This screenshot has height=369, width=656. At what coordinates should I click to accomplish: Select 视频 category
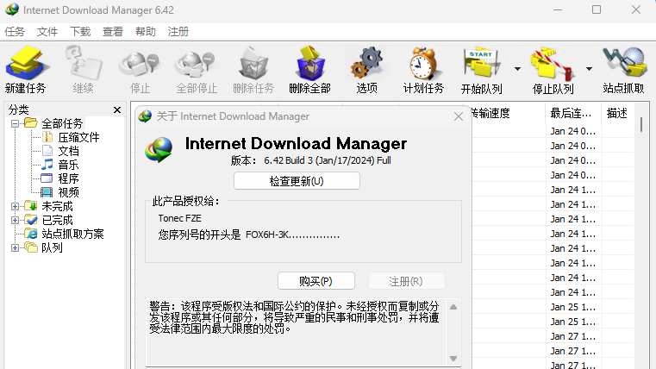(x=68, y=192)
